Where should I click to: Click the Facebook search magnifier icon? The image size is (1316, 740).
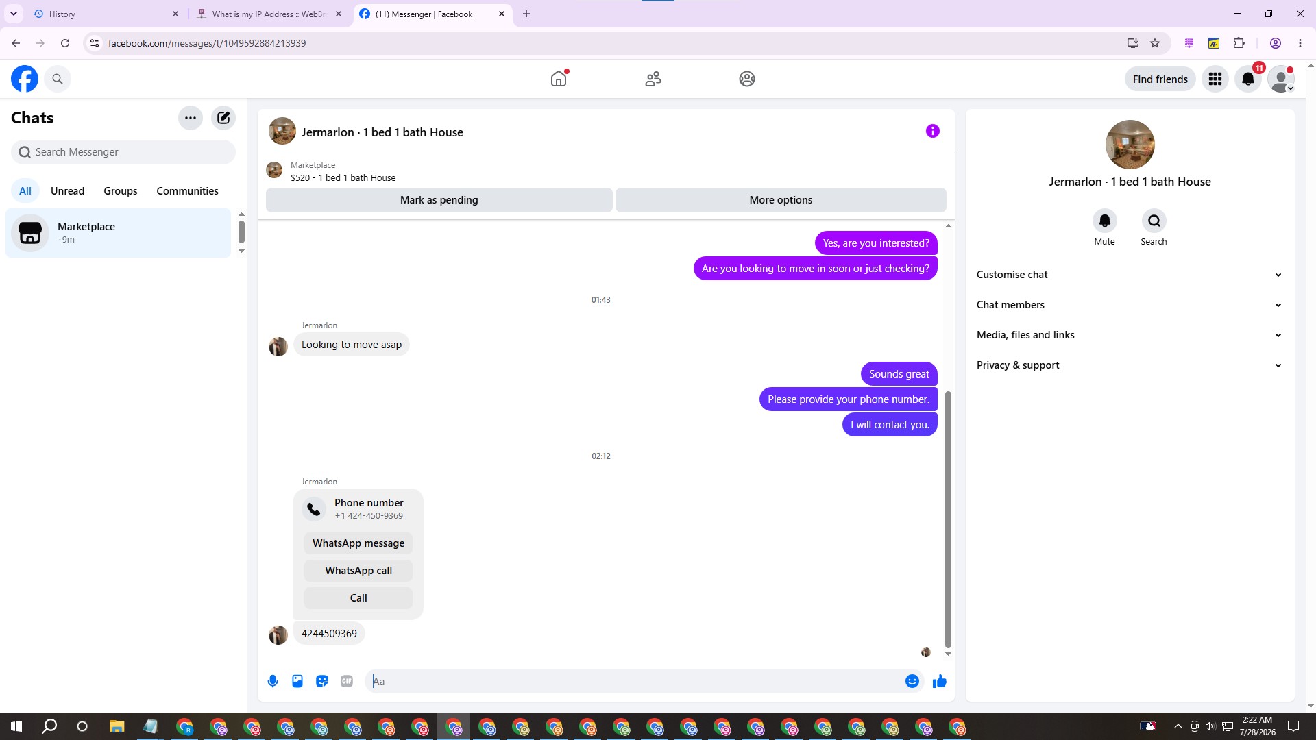tap(58, 79)
